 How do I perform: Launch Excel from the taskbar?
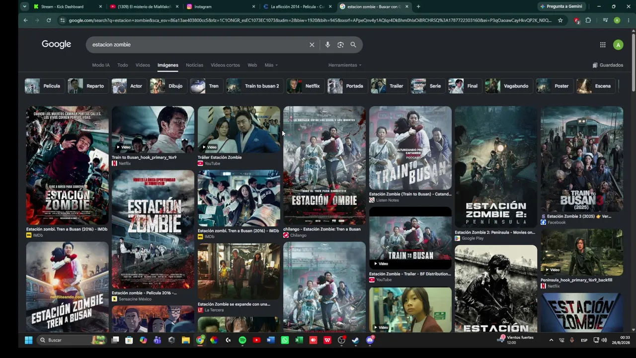point(299,340)
